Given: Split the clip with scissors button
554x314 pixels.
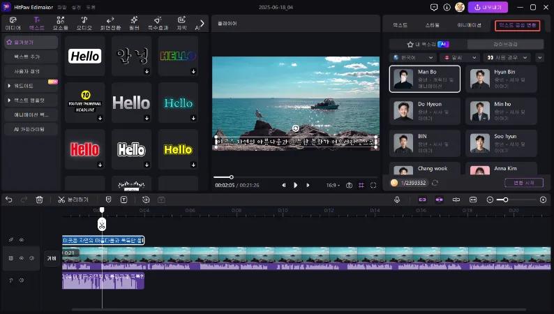Looking at the screenshot, I should click(73, 200).
